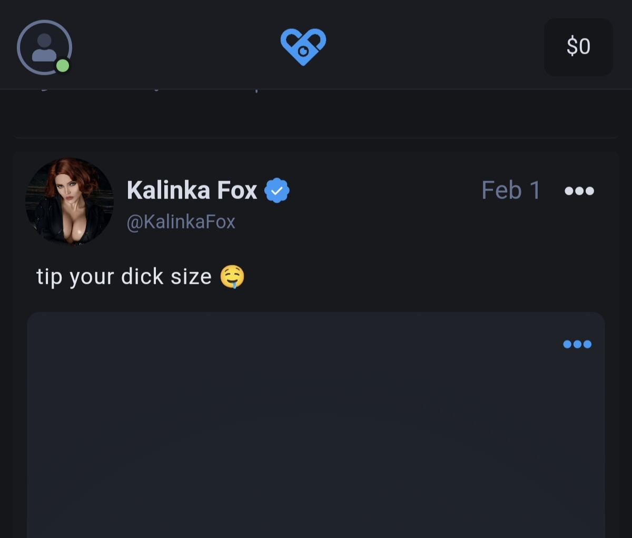This screenshot has height=538, width=632.
Task: Tap the blue heart-lock logo
Action: (303, 46)
